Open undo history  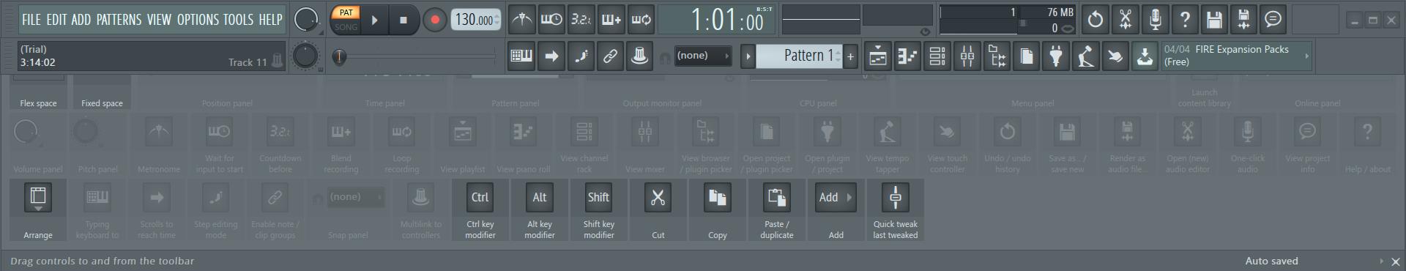pos(1096,20)
